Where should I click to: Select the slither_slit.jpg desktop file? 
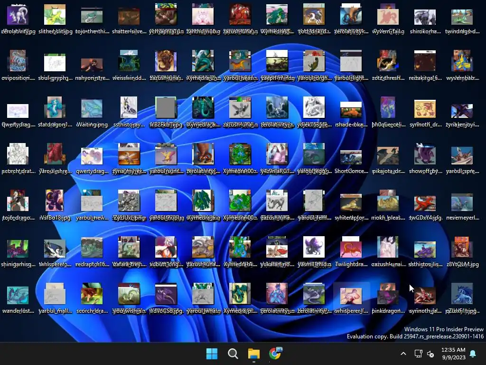point(55,19)
